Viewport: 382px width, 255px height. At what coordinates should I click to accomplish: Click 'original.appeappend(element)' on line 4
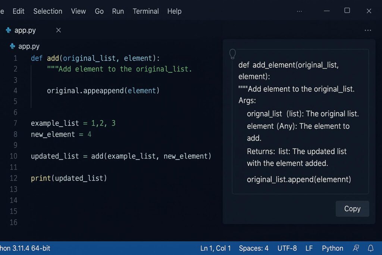point(103,91)
